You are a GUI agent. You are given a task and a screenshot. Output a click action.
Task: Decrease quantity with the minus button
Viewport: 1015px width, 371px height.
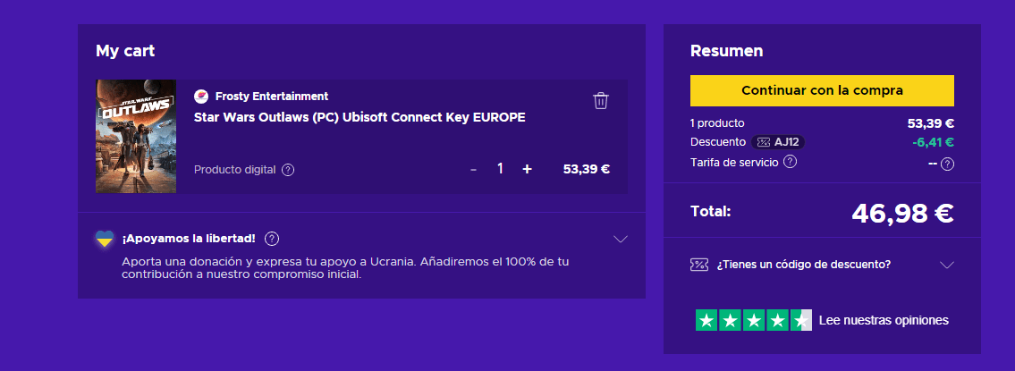click(x=474, y=169)
